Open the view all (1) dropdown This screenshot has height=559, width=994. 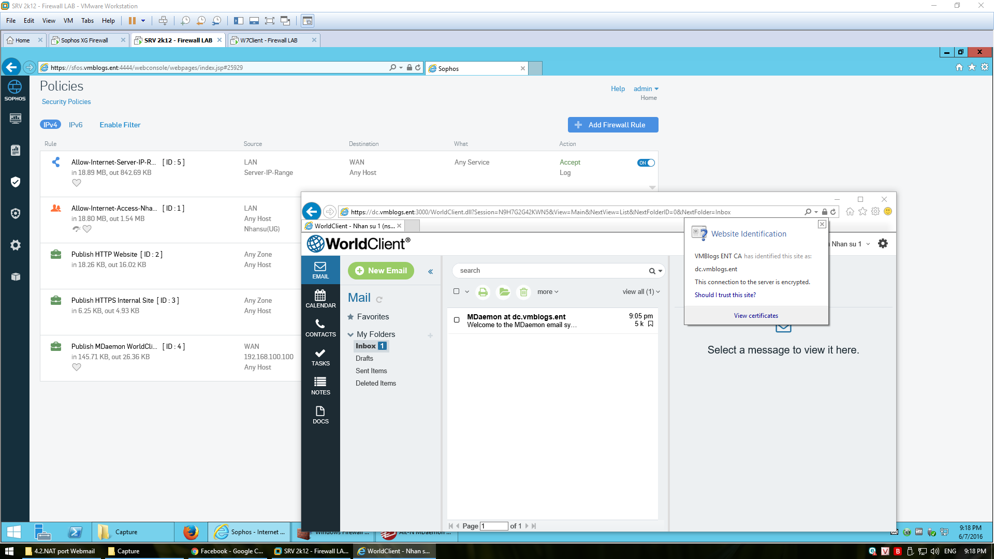[641, 292]
